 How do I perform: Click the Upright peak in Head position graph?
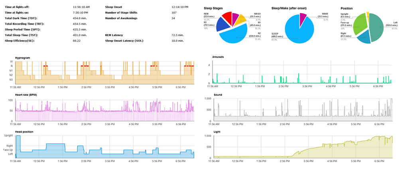pyautogui.click(x=17, y=136)
